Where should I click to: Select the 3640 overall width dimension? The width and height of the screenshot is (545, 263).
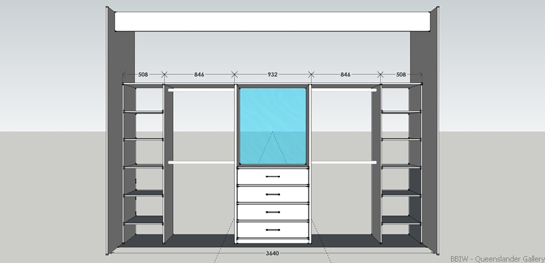[272, 253]
